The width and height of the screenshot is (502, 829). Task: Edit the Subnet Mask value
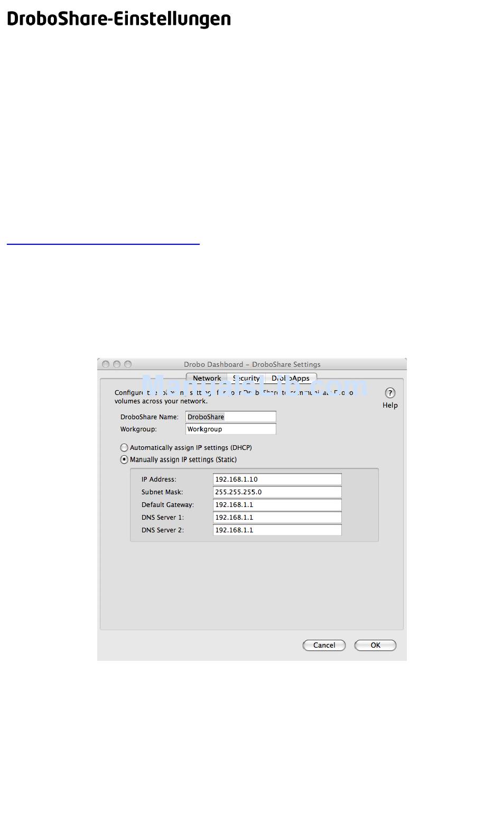(277, 492)
